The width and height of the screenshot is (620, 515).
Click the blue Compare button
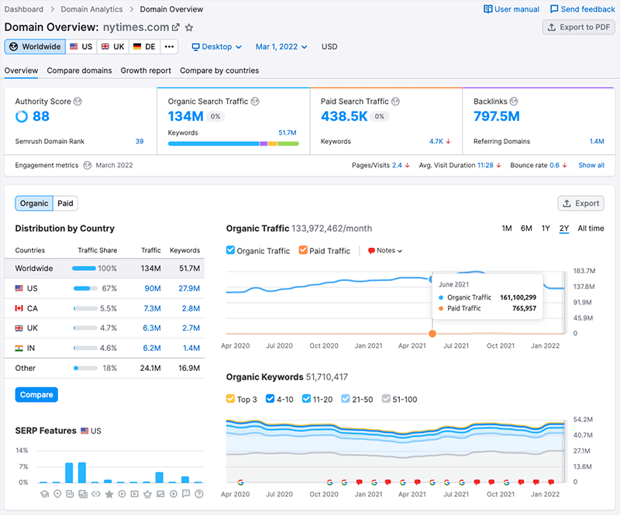coord(36,394)
